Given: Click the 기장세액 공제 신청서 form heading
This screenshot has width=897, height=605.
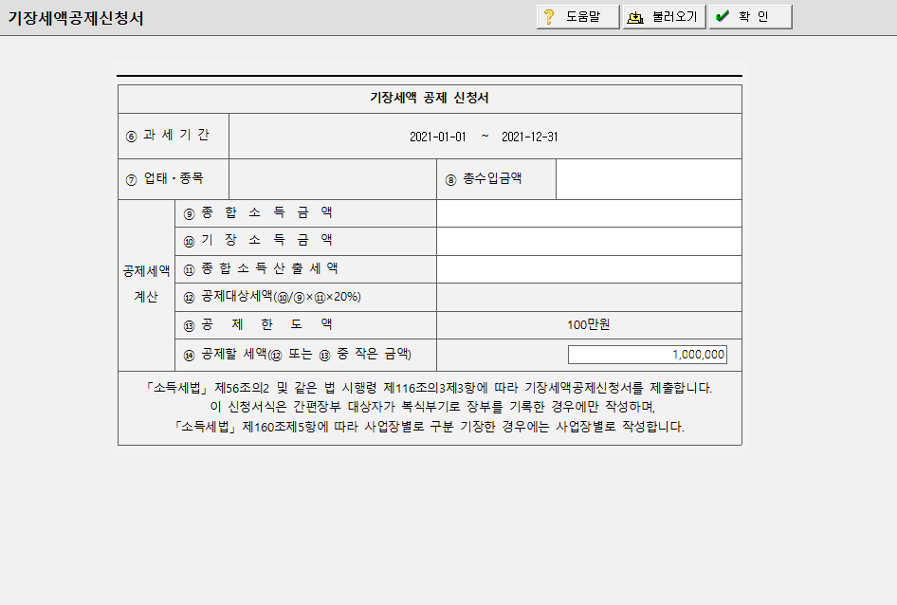Looking at the screenshot, I should 429,98.
